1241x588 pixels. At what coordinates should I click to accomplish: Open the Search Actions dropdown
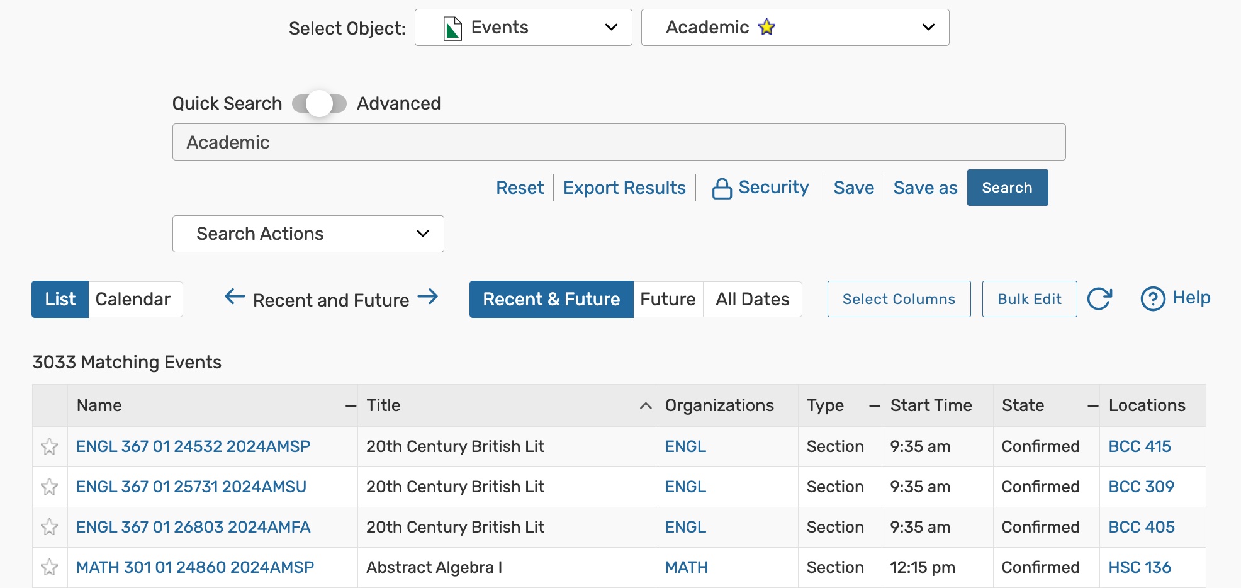click(x=308, y=234)
